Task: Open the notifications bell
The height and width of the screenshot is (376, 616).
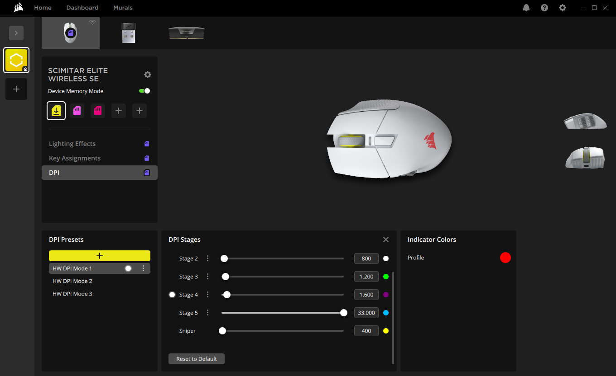Action: point(526,8)
